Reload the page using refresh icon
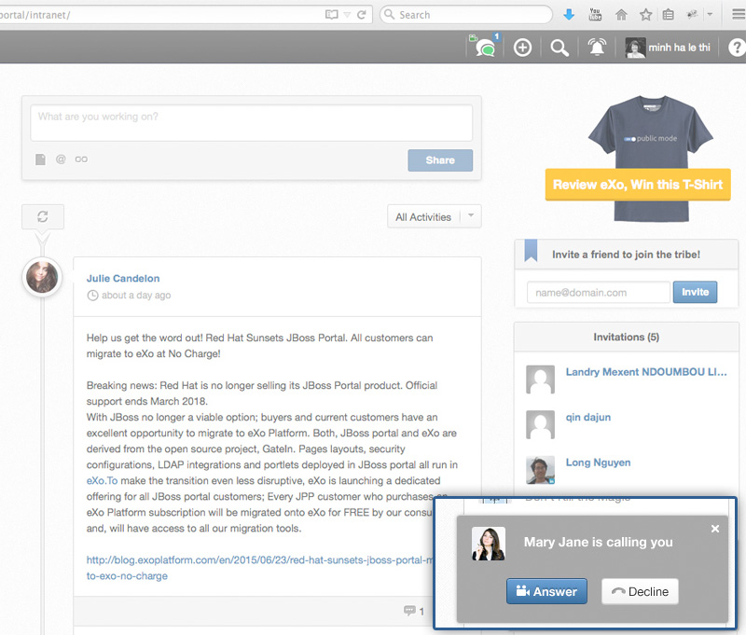The height and width of the screenshot is (635, 746). (362, 15)
